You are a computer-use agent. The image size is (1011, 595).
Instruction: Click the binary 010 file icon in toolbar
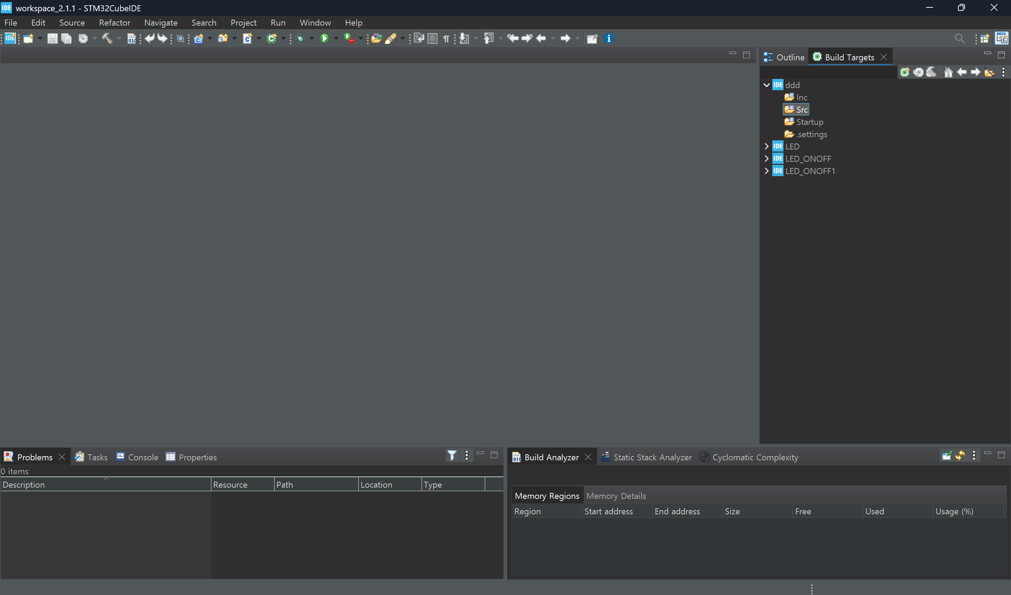(x=132, y=39)
